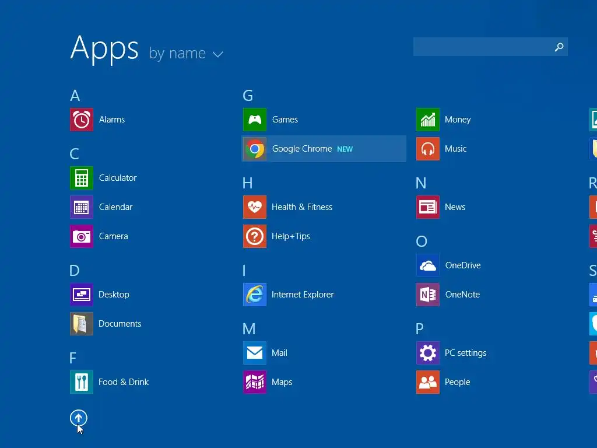
Task: Launch the Food & Drink icon
Action: point(82,382)
